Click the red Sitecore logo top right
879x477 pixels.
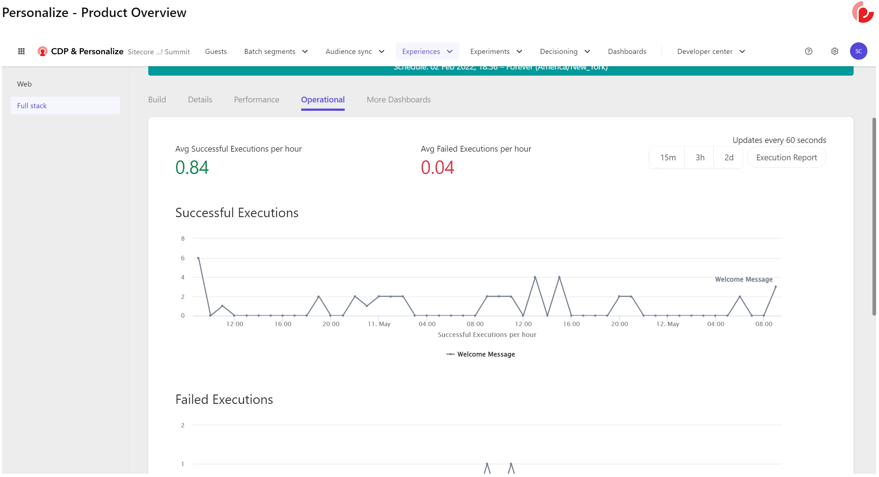coord(863,13)
